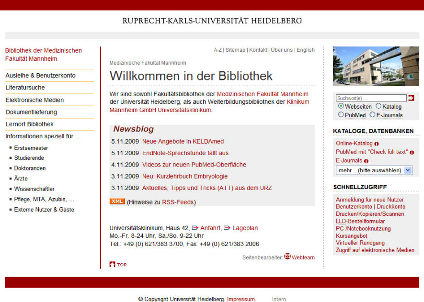This screenshot has width=424, height=302.
Task: Expand 'Informationen speziell für ...' section
Action: click(x=43, y=136)
